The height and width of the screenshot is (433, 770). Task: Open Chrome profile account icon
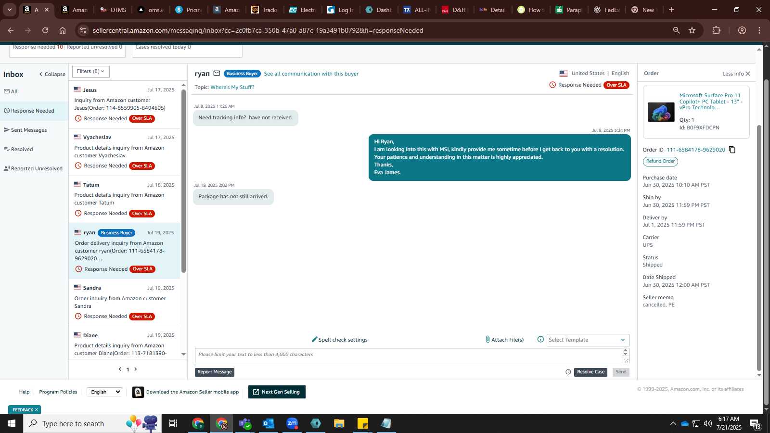click(x=742, y=30)
